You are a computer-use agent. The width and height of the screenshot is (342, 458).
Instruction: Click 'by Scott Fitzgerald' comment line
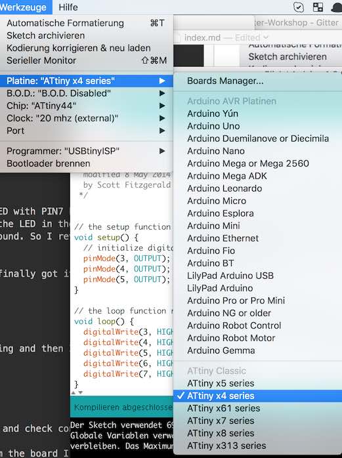[127, 185]
